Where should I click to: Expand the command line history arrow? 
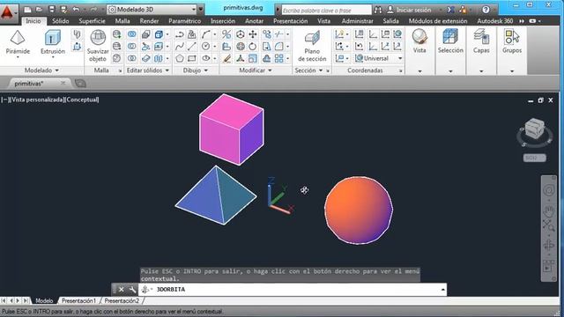442,290
